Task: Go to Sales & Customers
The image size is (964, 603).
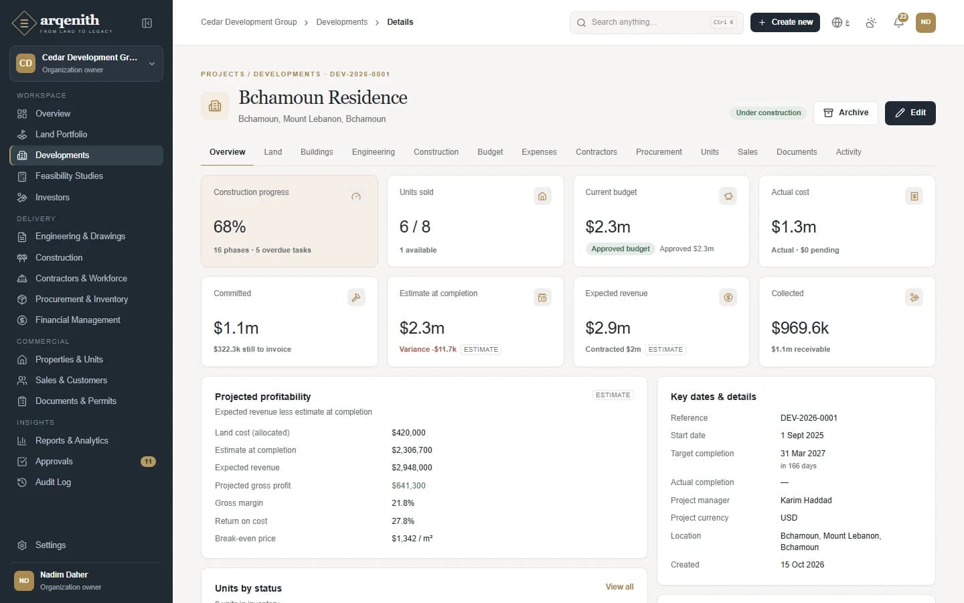Action: point(86,380)
